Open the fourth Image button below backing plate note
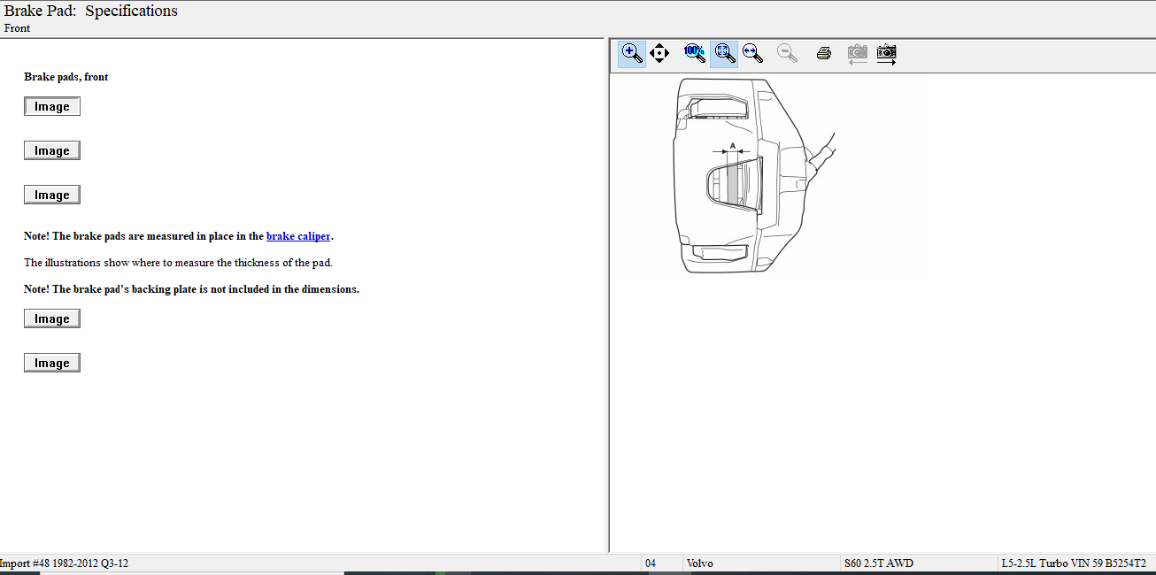The height and width of the screenshot is (575, 1156). point(52,318)
